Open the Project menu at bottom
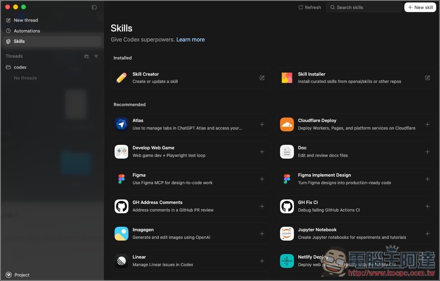440x281 pixels. (22, 275)
